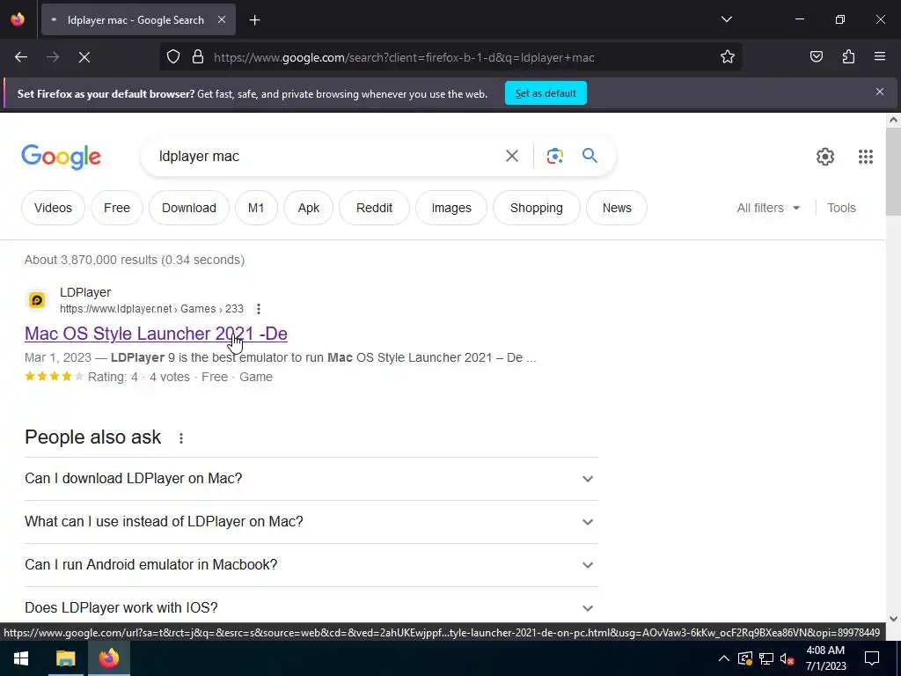Bookmark this page with the star
Screen dimensions: 901x676
(x=728, y=57)
